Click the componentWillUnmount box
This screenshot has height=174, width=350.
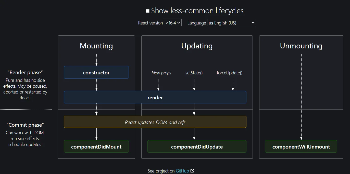pyautogui.click(x=301, y=147)
